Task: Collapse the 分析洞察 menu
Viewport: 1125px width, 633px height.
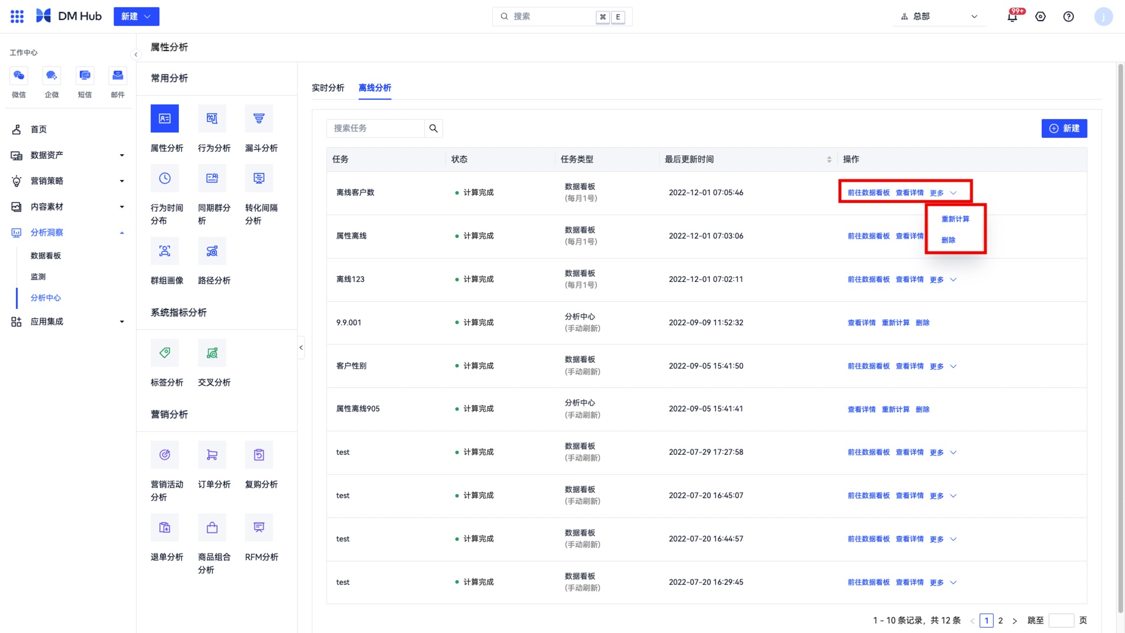Action: pyautogui.click(x=67, y=233)
